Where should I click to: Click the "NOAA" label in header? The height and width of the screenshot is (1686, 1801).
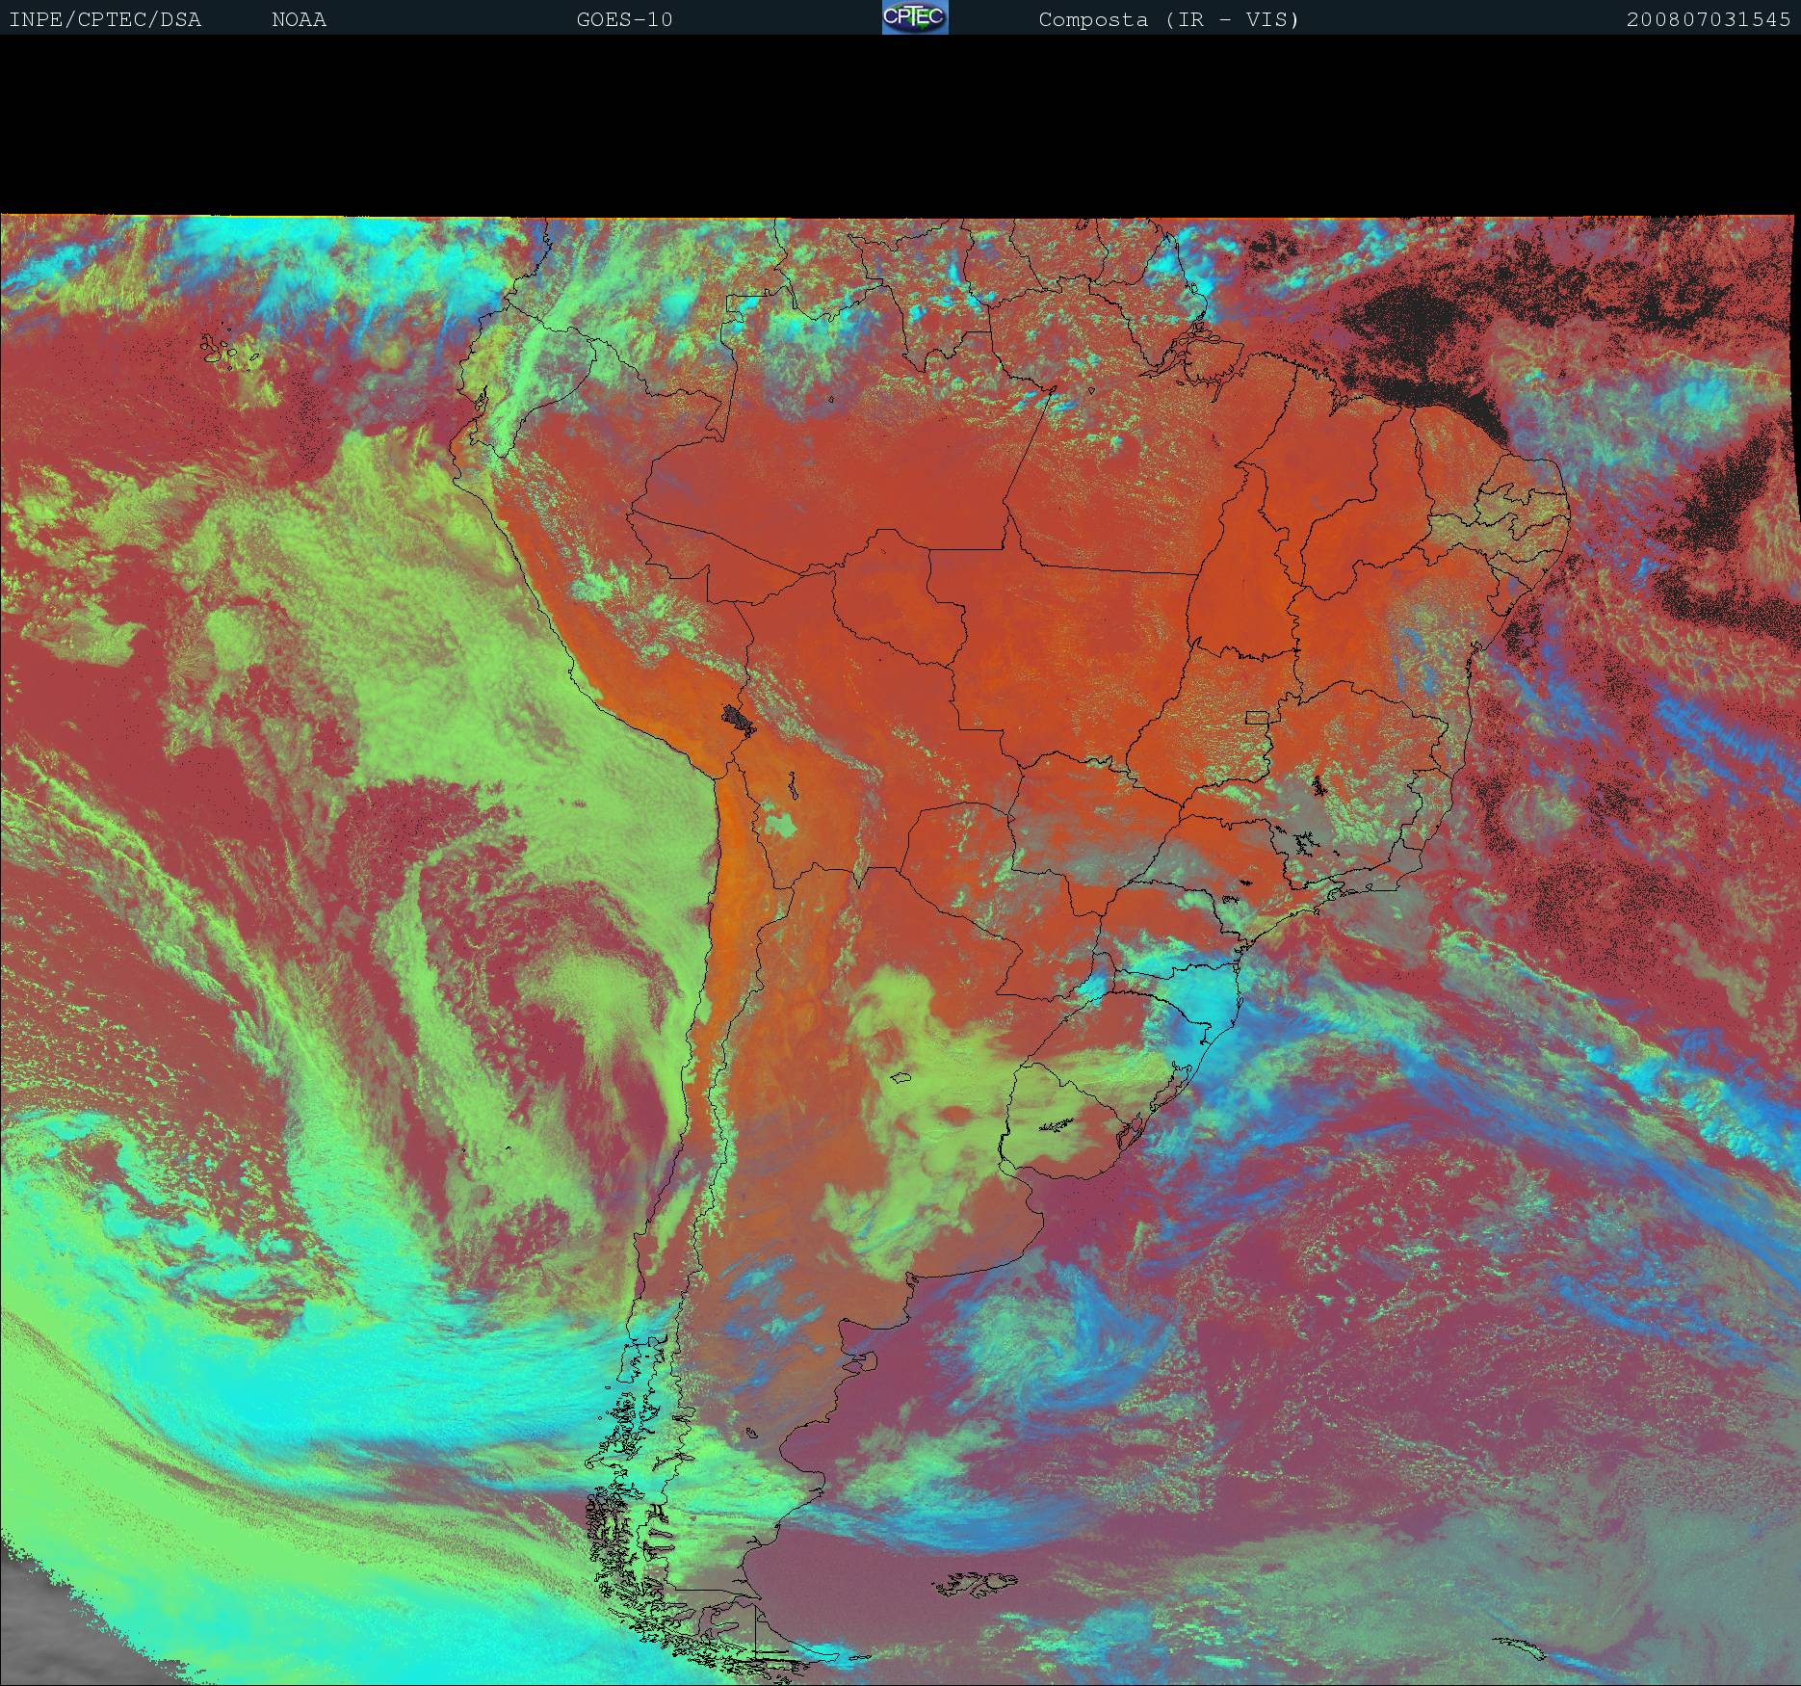point(299,19)
